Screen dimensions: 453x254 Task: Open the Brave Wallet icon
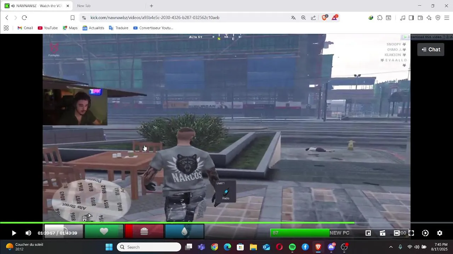coord(420,18)
